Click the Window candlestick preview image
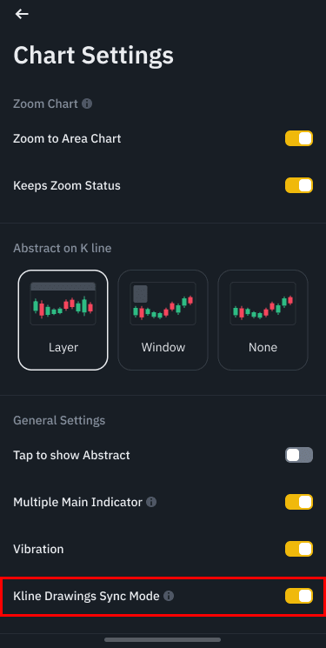Image resolution: width=326 pixels, height=648 pixels. [163, 304]
